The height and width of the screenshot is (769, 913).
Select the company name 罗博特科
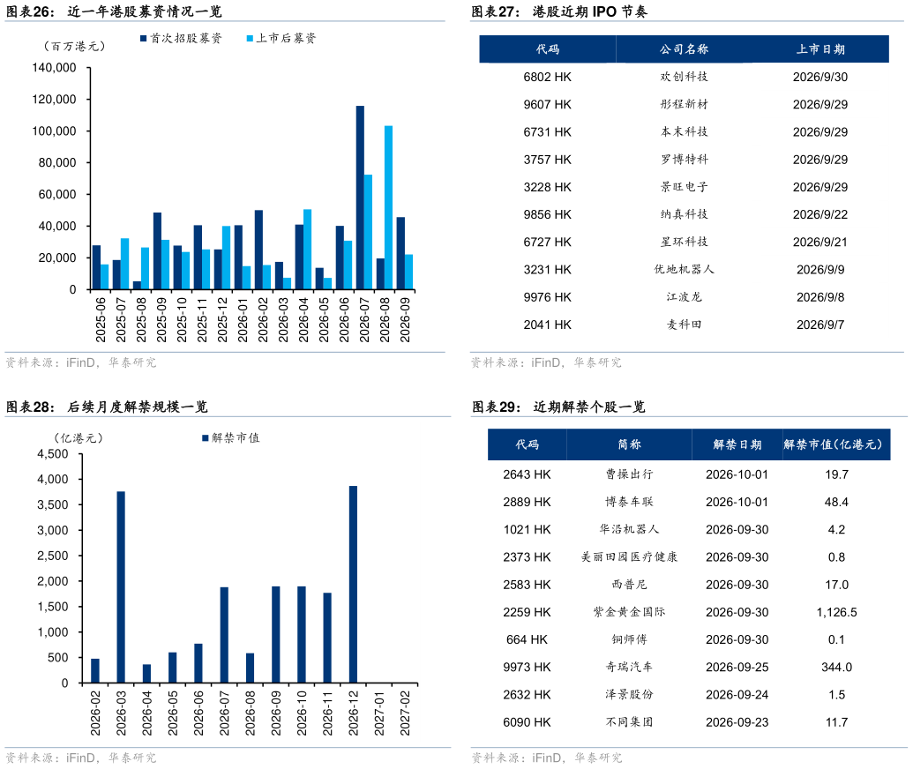(x=684, y=160)
